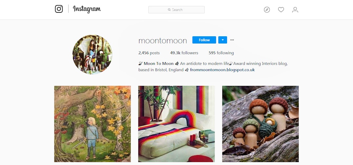
Task: Click the Search input field
Action: click(176, 10)
